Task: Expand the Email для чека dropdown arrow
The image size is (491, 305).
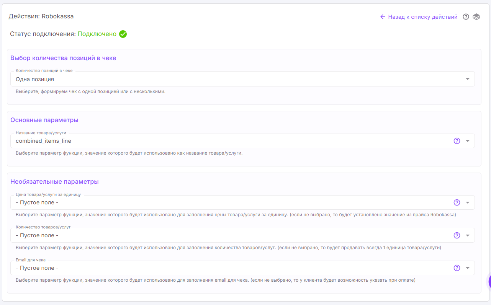Action: coord(467,268)
